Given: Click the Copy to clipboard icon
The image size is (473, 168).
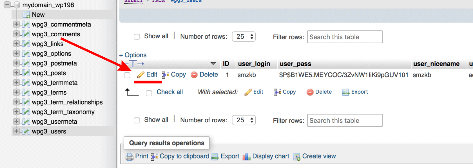Looking at the screenshot, I should (x=154, y=157).
